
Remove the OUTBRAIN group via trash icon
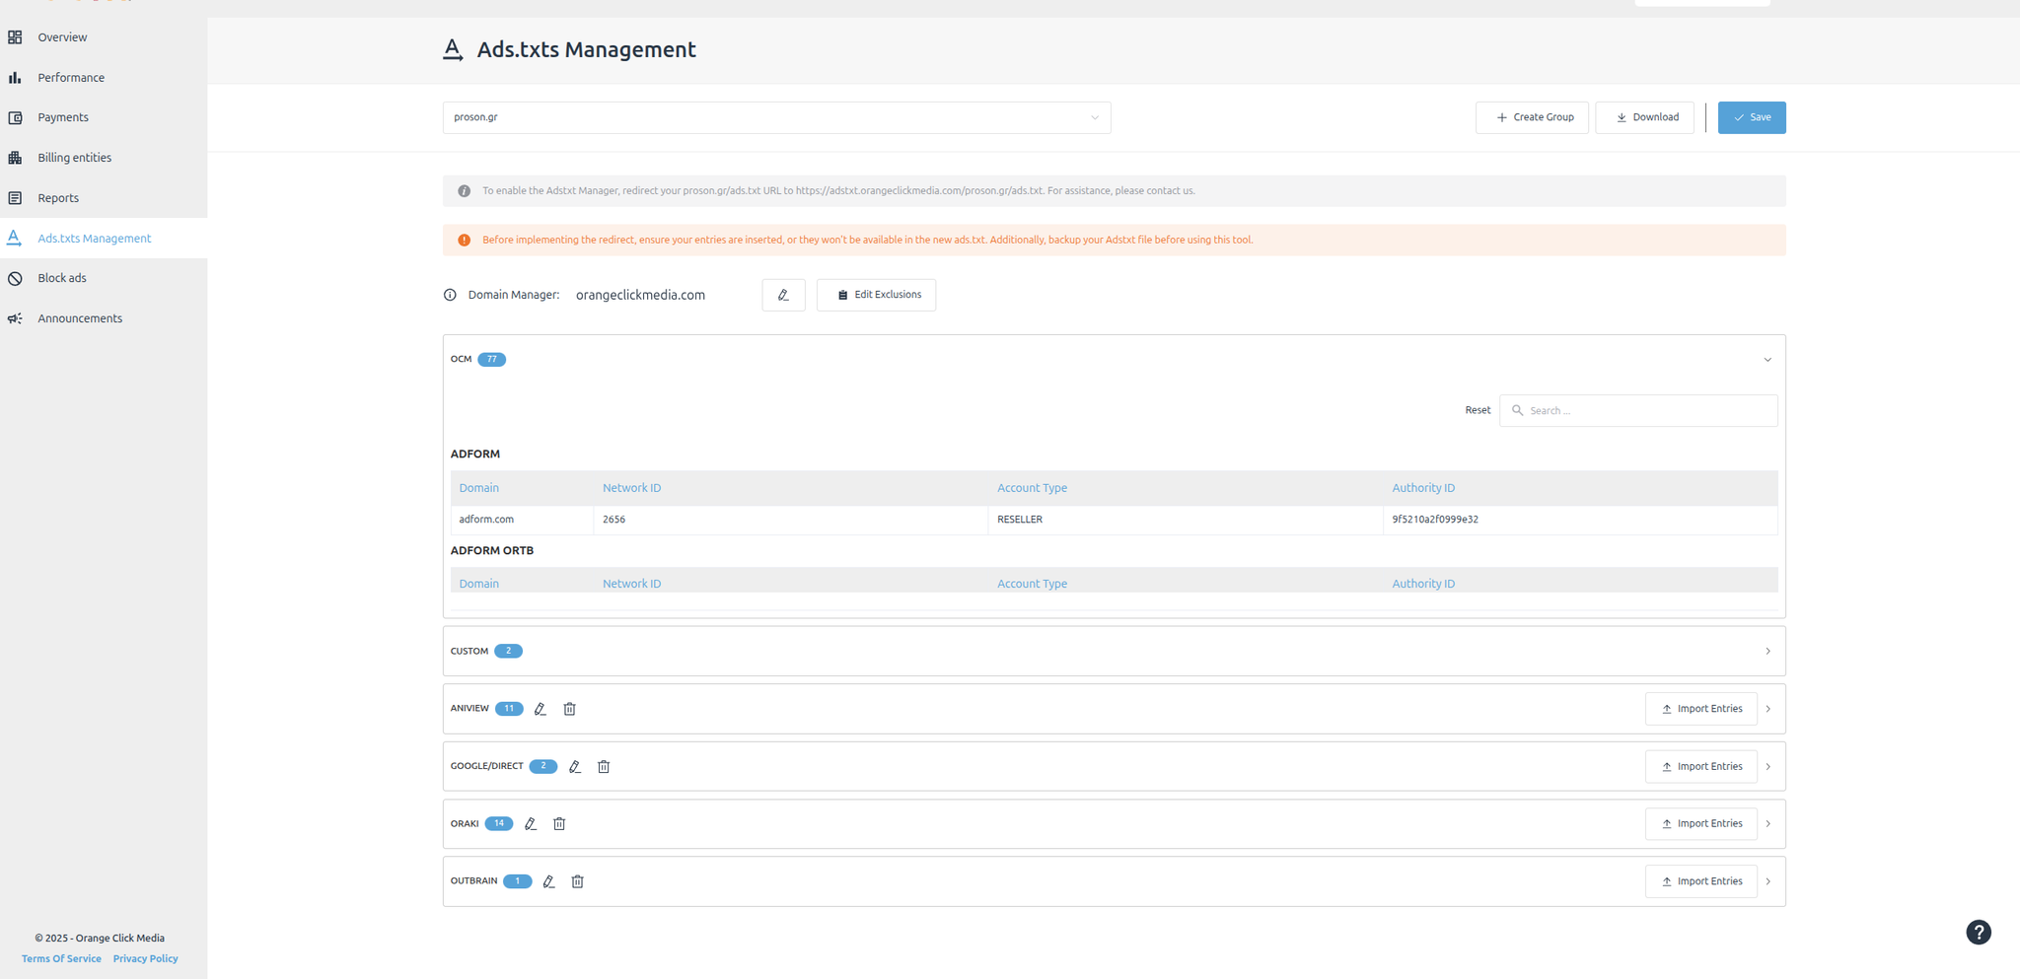tap(577, 881)
